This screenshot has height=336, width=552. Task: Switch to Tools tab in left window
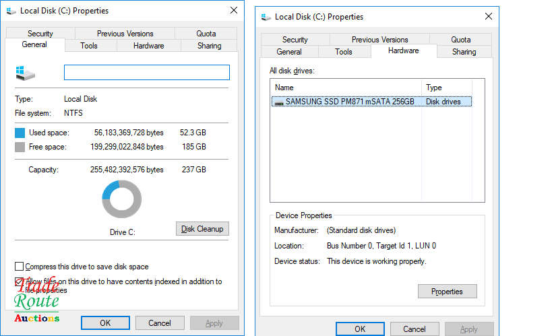[x=89, y=46]
